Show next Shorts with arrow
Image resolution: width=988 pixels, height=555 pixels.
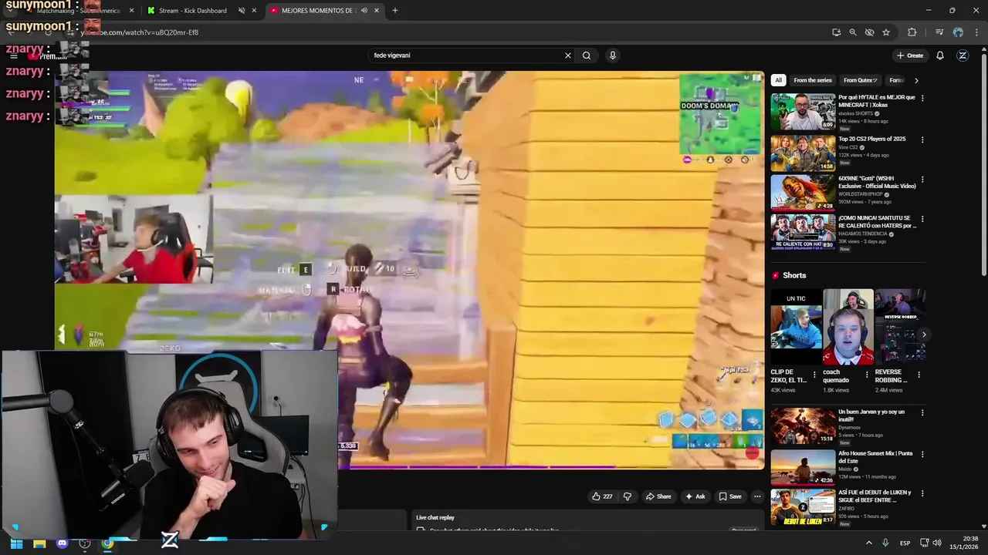[x=924, y=335]
